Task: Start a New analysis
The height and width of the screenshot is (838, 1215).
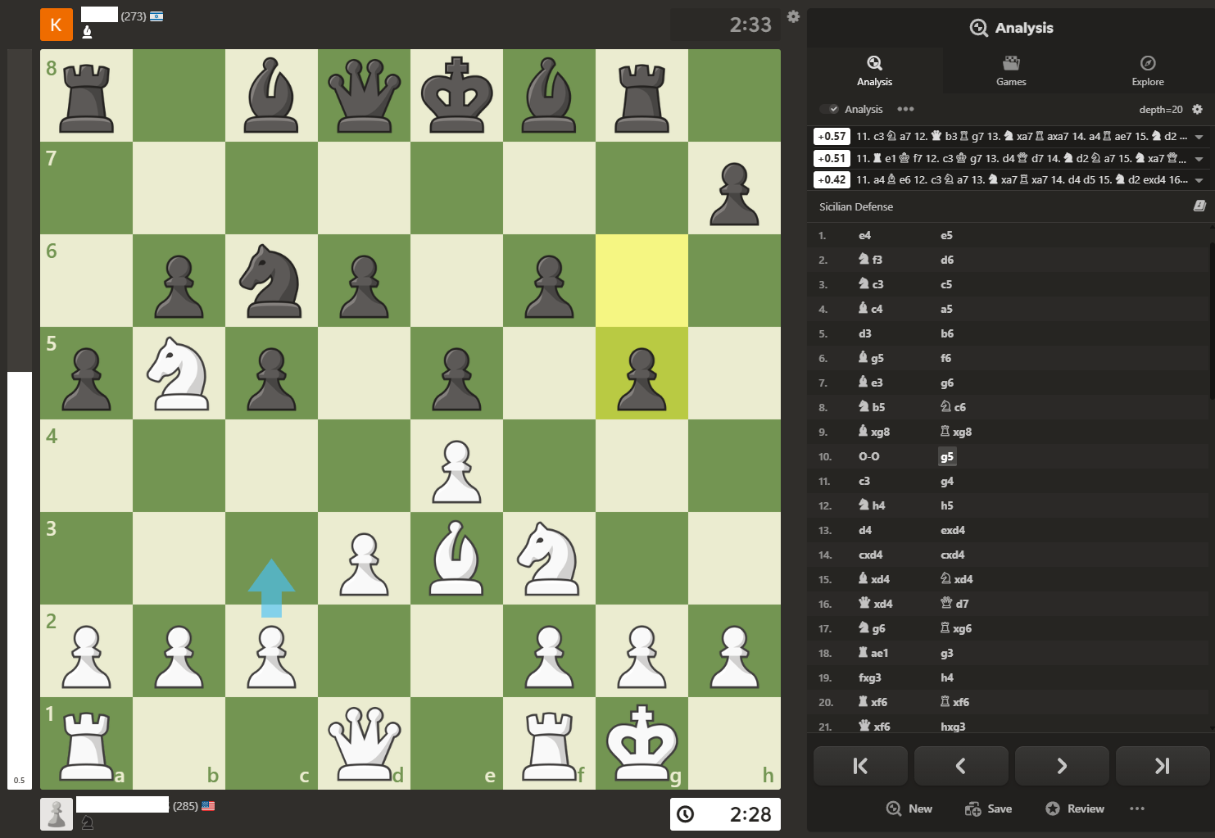Action: coord(909,809)
